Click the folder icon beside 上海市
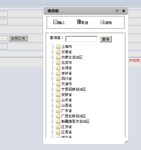This screenshot has height=150, width=141. [58, 47]
